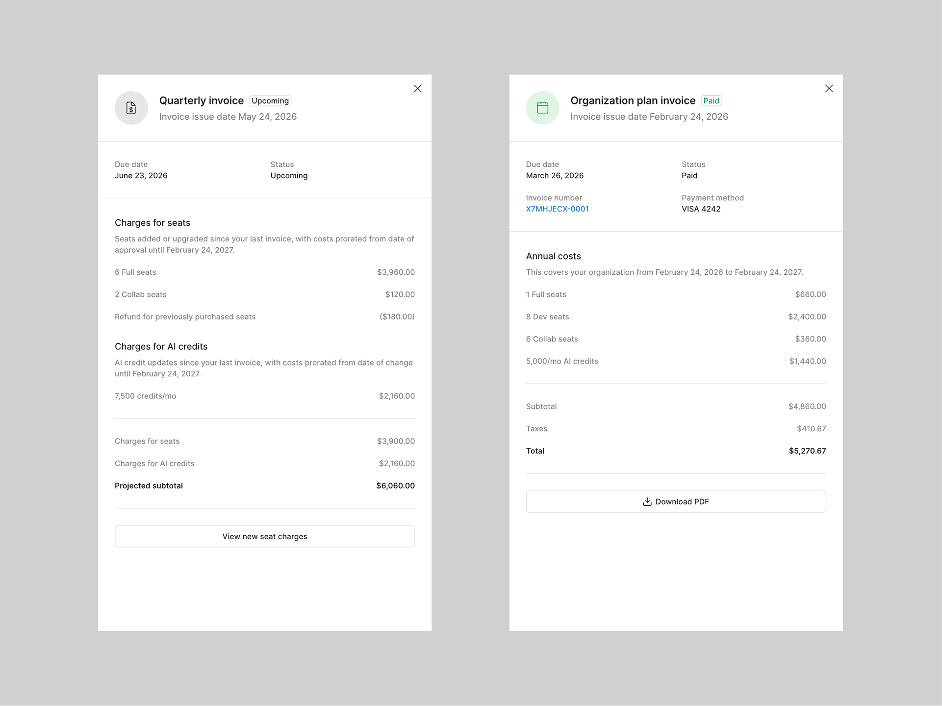Click the 6 Full seats line item

click(135, 272)
